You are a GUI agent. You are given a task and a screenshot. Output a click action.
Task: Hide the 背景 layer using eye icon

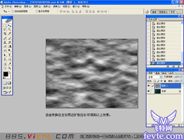click(x=149, y=91)
